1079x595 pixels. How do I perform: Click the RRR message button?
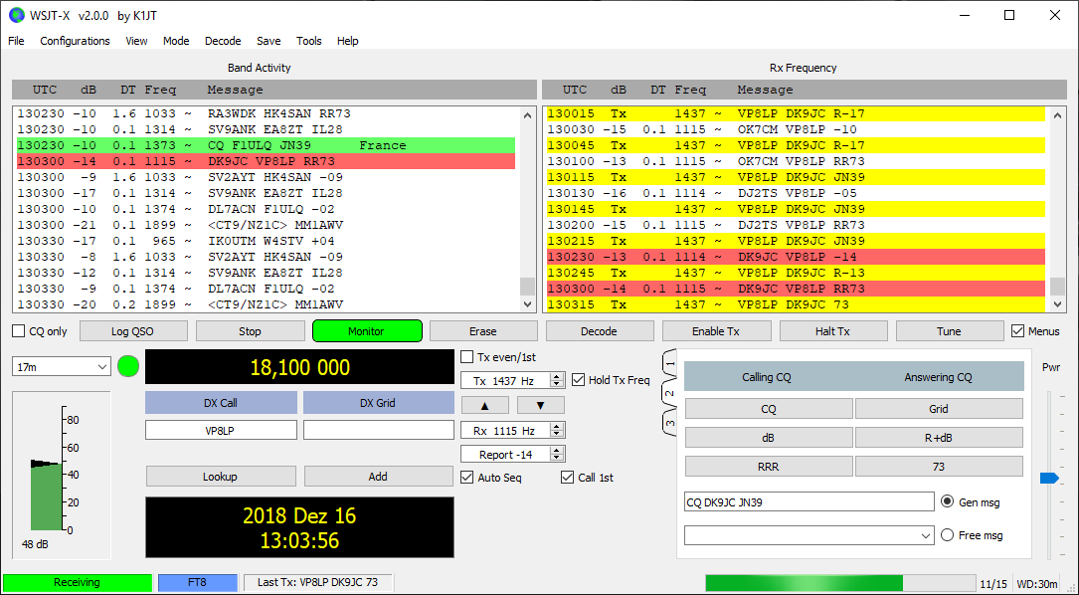coord(769,467)
